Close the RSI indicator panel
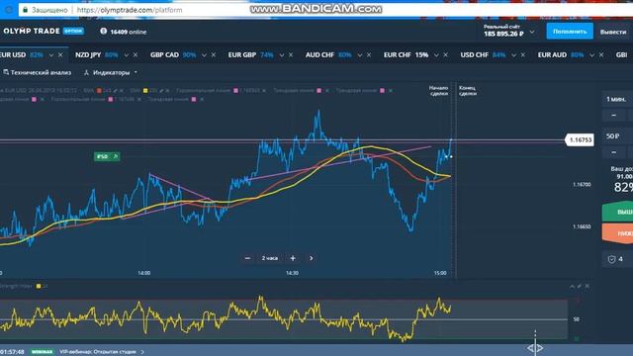The height and width of the screenshot is (356, 633). coord(587,286)
